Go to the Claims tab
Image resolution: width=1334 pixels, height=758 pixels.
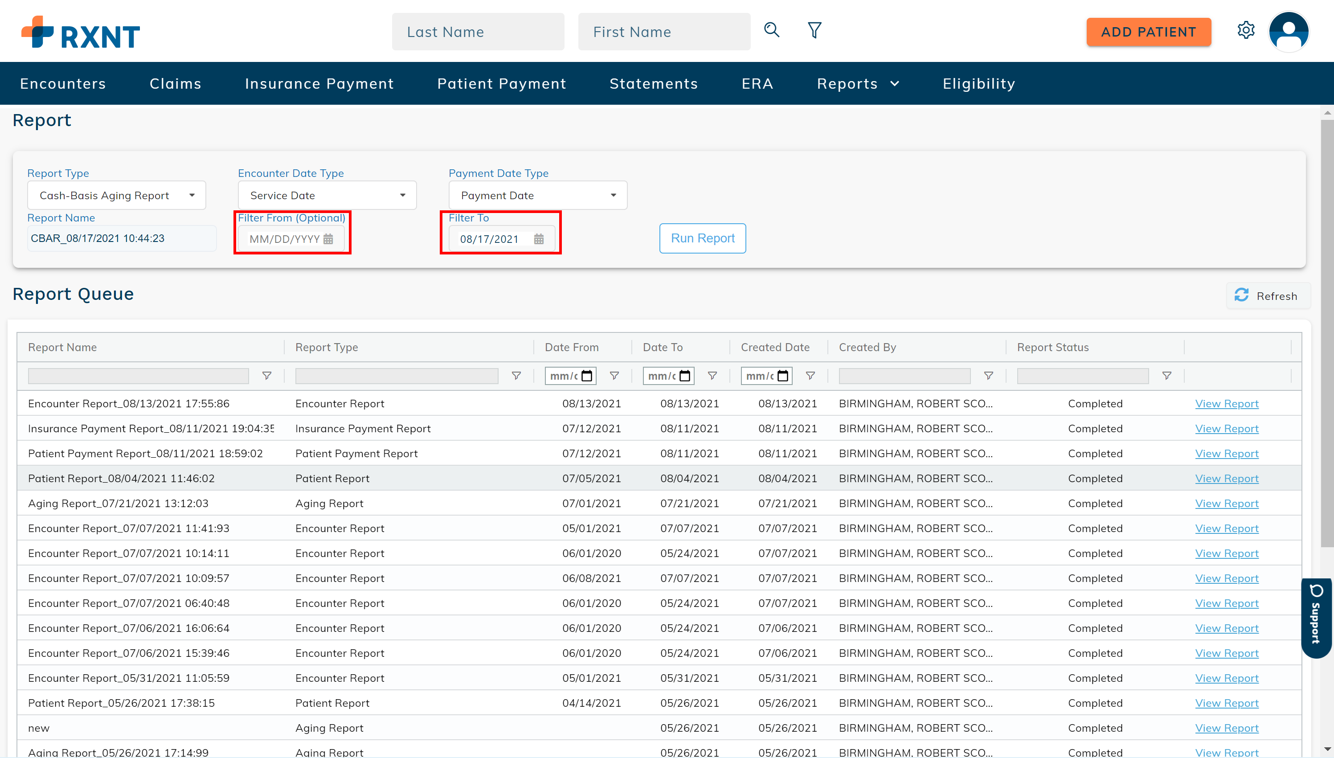tap(176, 83)
